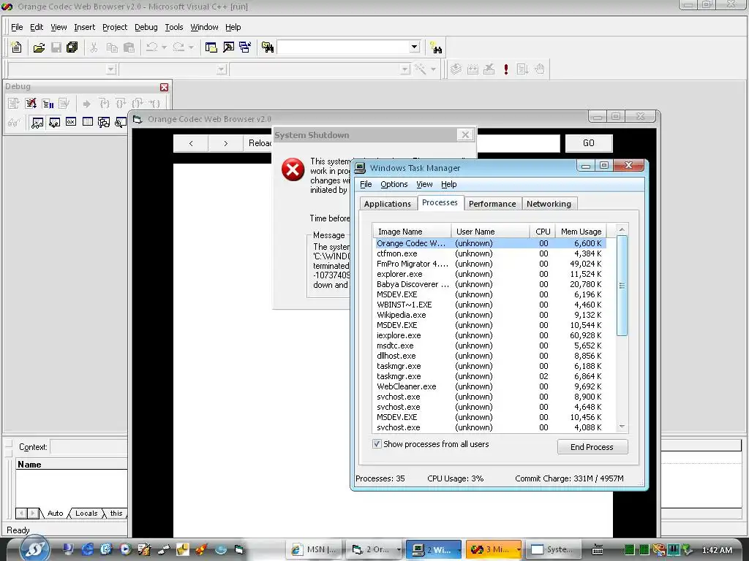Click the Cut scissors icon

(x=94, y=47)
